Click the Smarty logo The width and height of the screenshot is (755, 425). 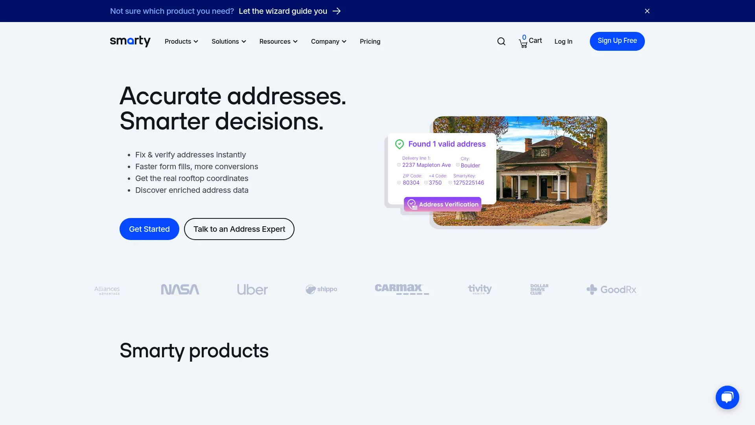tap(130, 41)
